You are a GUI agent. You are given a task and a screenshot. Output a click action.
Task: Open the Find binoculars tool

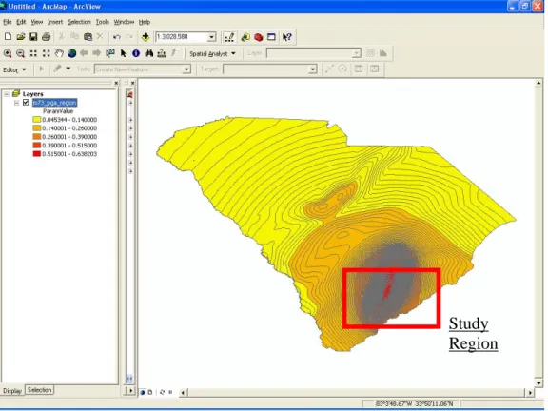click(x=149, y=53)
